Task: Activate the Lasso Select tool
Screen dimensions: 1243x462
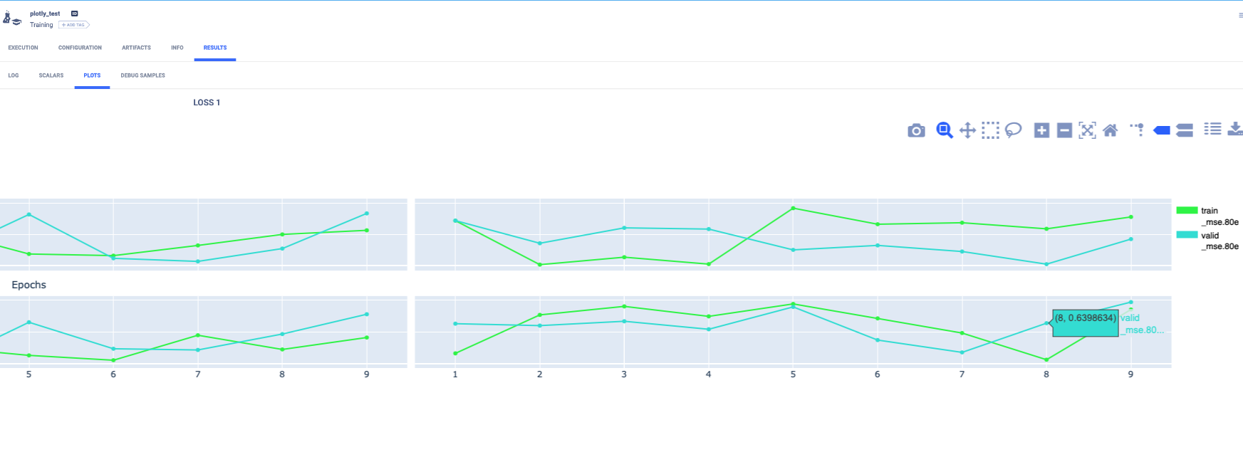Action: (x=1014, y=130)
